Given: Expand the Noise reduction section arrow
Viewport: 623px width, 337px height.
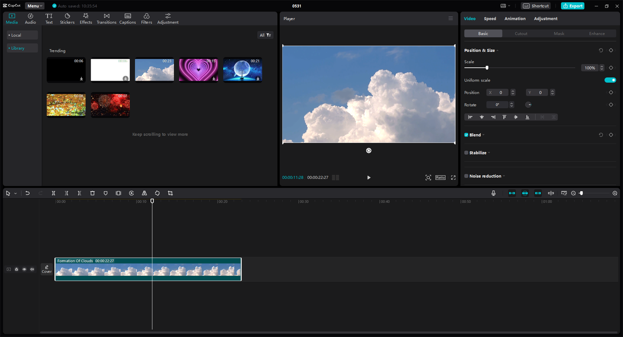Looking at the screenshot, I should pos(504,176).
